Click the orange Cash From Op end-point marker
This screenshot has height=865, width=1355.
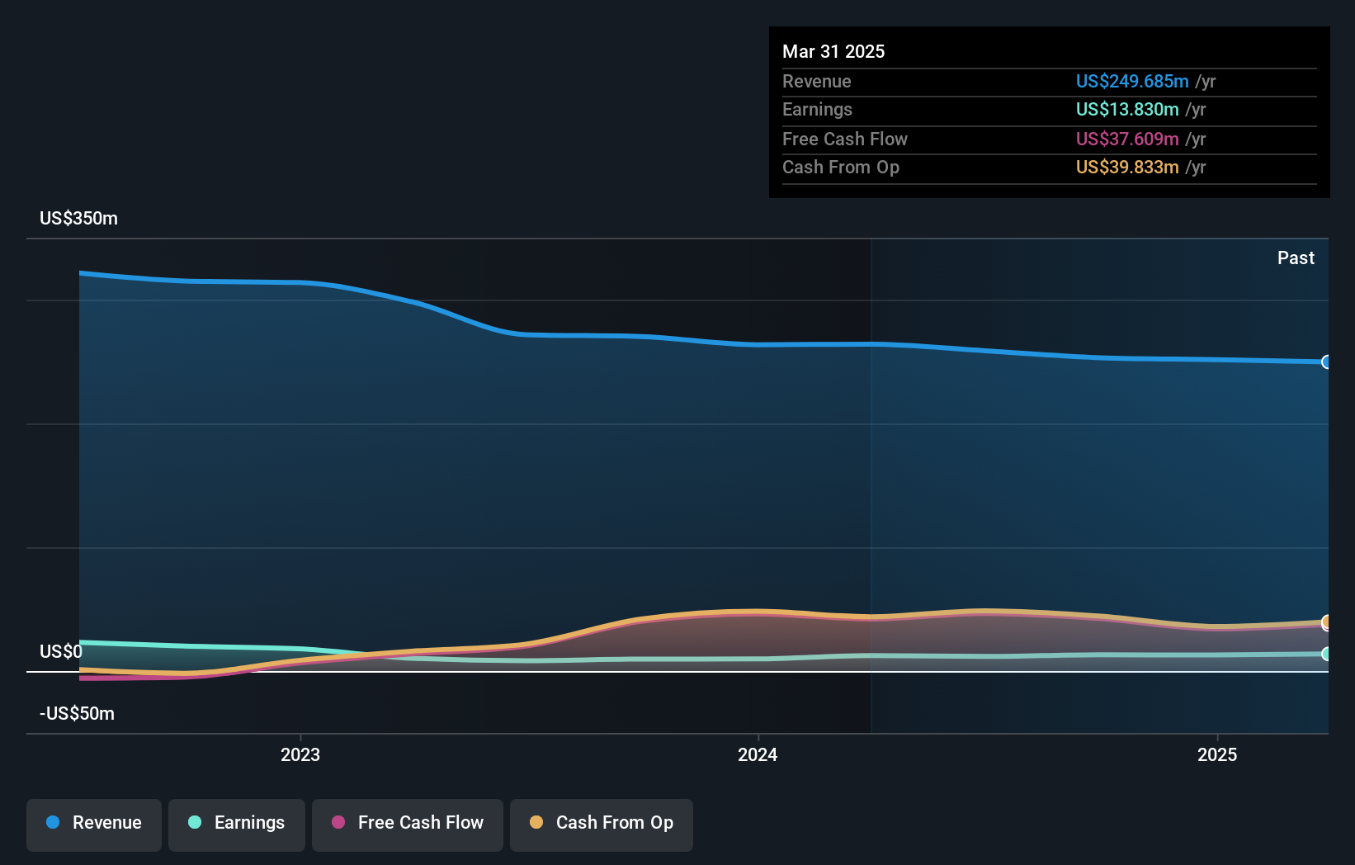tap(1327, 622)
